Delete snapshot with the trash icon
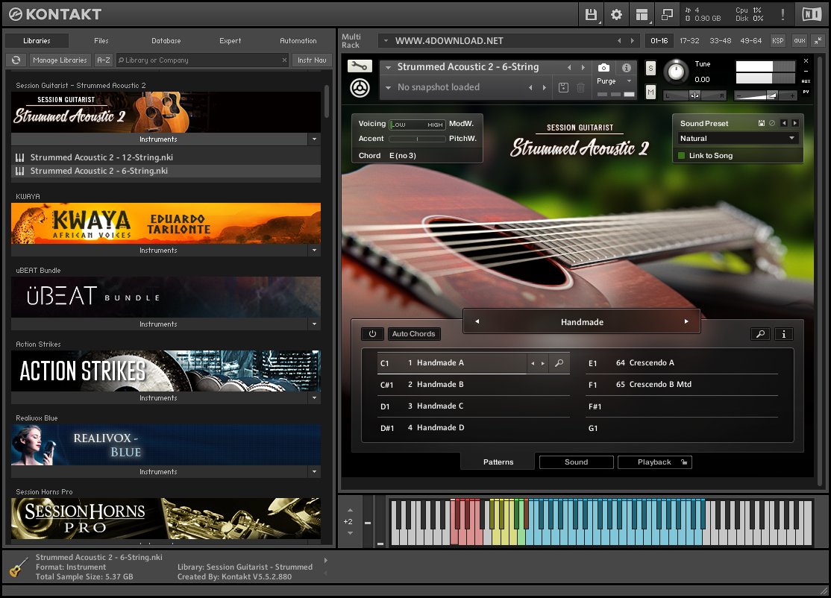Viewport: 831px width, 598px height. (x=581, y=87)
